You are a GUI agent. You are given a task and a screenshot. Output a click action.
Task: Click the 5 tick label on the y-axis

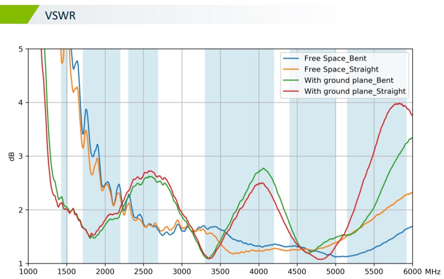(21, 49)
